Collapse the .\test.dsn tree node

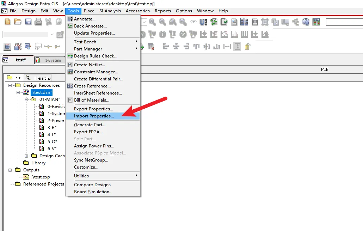point(18,92)
